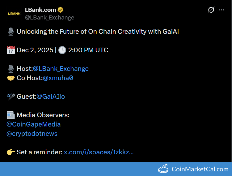Open the three-dot more options menu

221,10
